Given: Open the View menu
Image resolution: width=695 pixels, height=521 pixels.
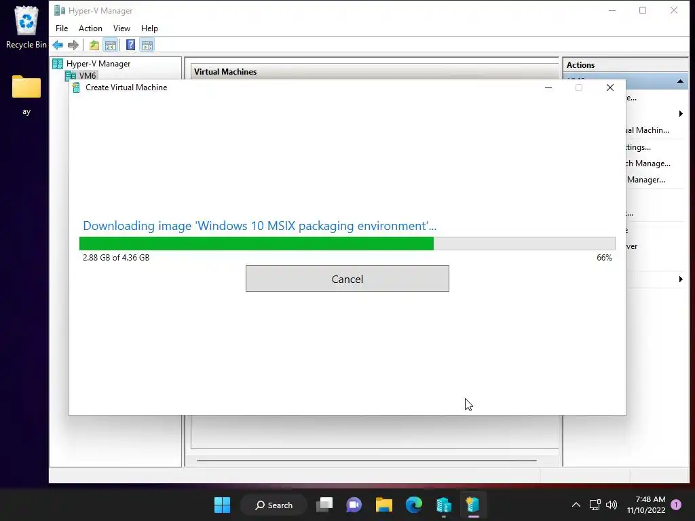Looking at the screenshot, I should point(121,28).
